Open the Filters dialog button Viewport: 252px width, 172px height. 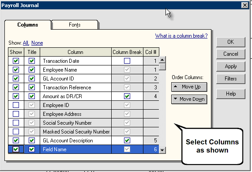coord(231,79)
